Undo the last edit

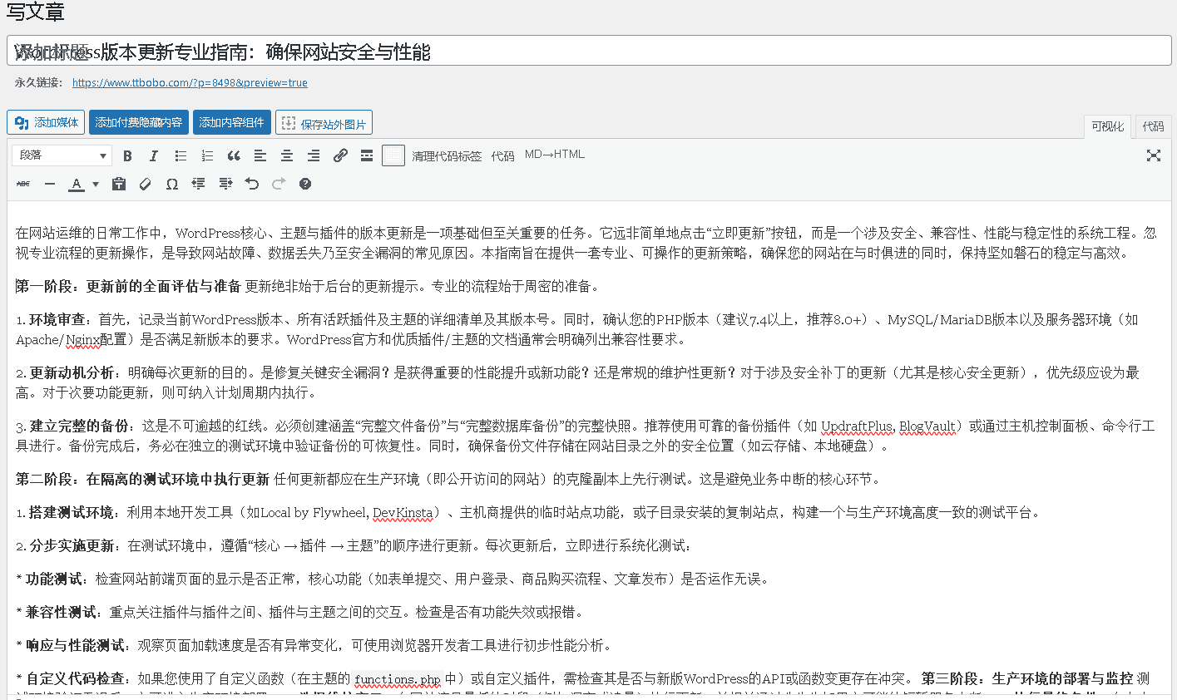point(252,184)
